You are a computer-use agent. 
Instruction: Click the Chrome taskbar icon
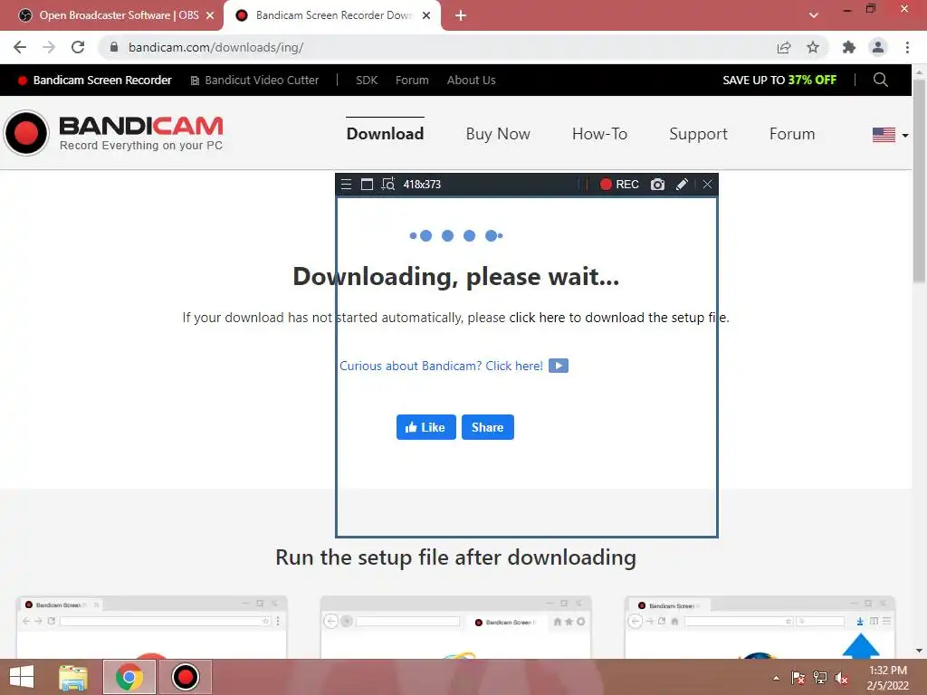(x=129, y=677)
